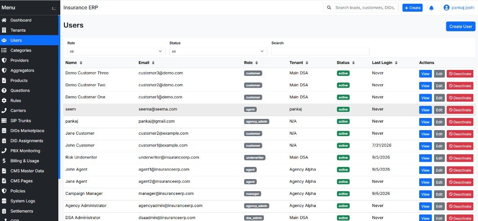The height and width of the screenshot is (221, 478).
Task: Click the Aggregators shield icon
Action: (x=4, y=70)
